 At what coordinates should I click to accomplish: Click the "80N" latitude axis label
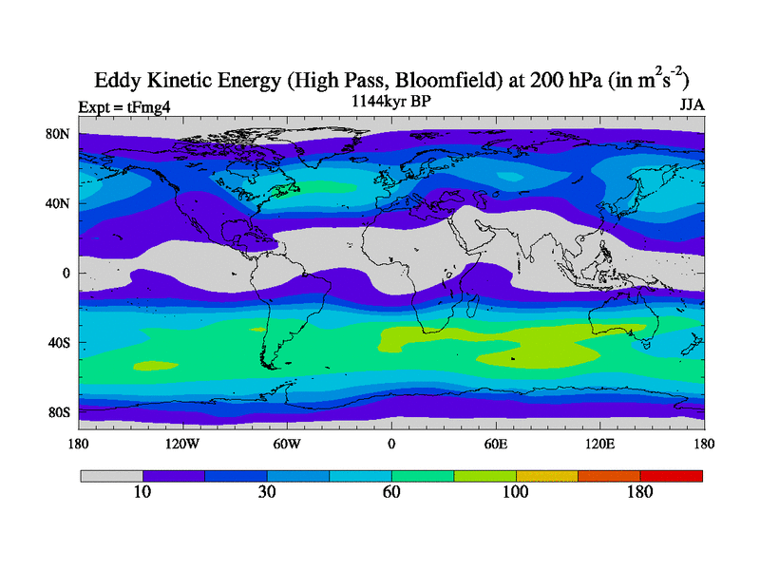tap(58, 134)
